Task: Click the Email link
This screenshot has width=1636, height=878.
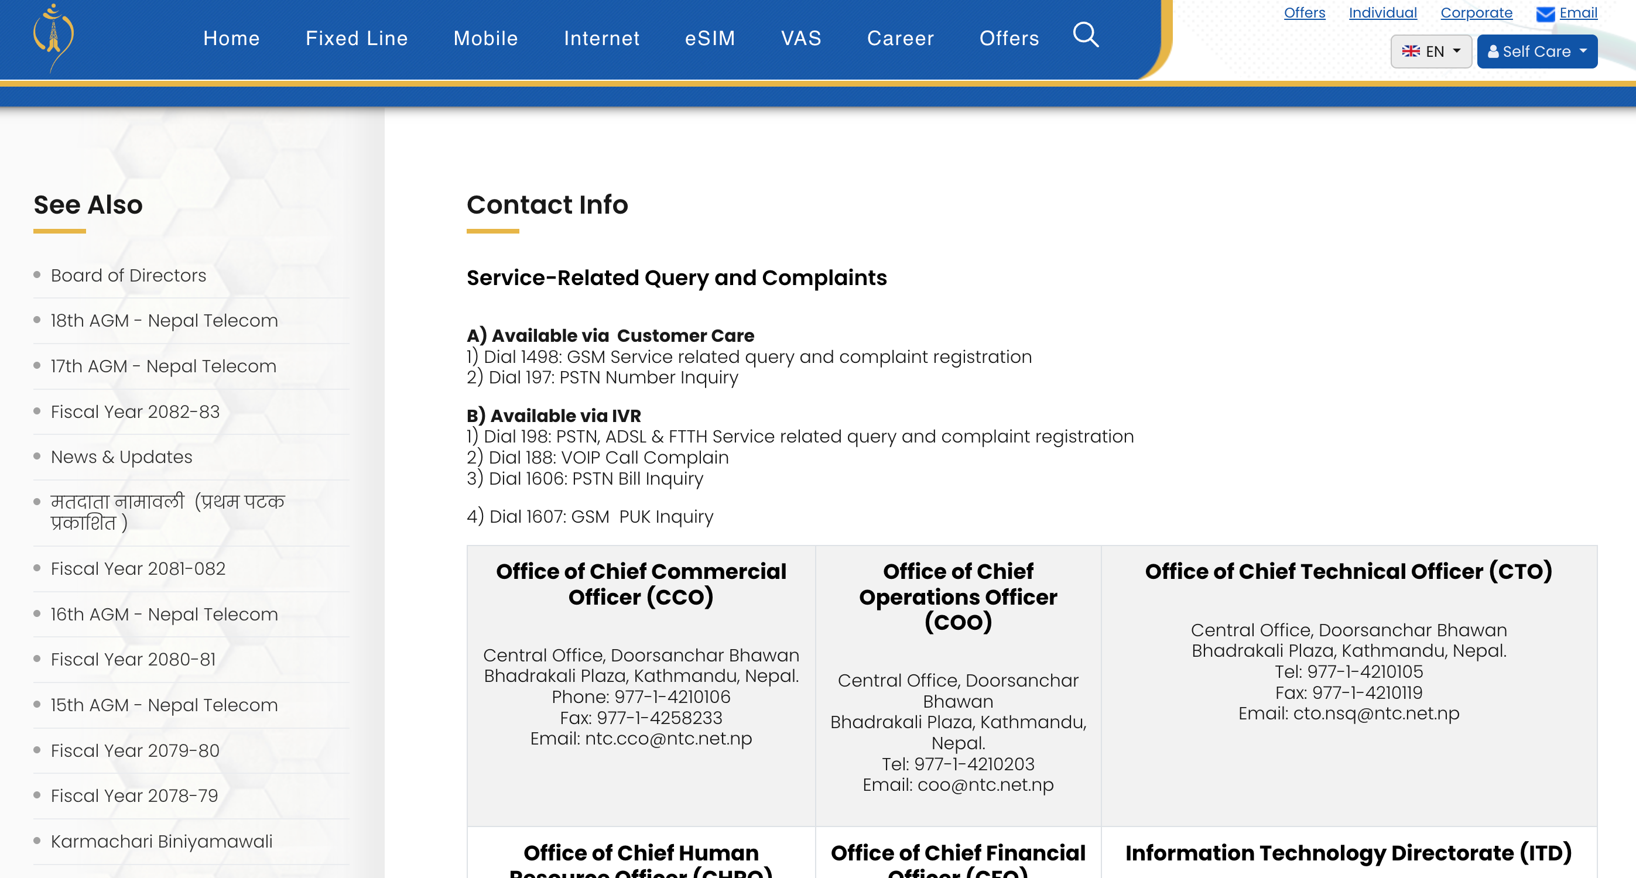Action: tap(1577, 13)
